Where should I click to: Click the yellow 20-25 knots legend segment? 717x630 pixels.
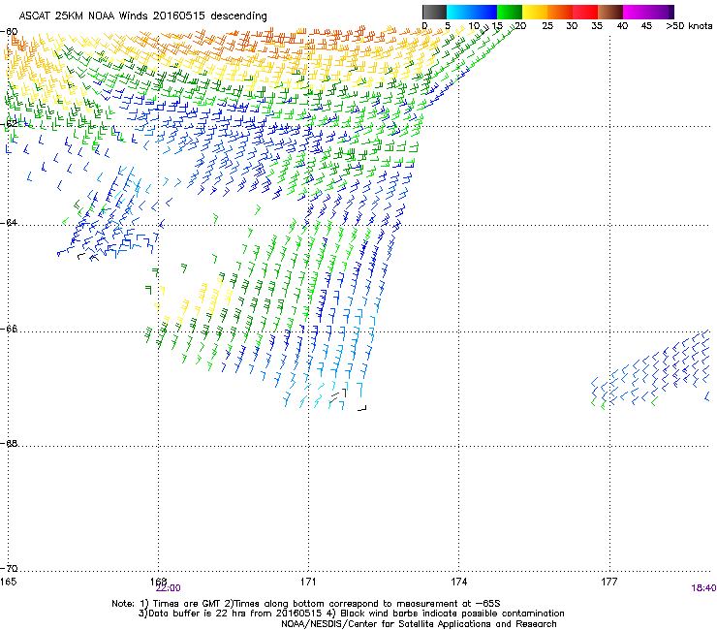click(x=535, y=12)
